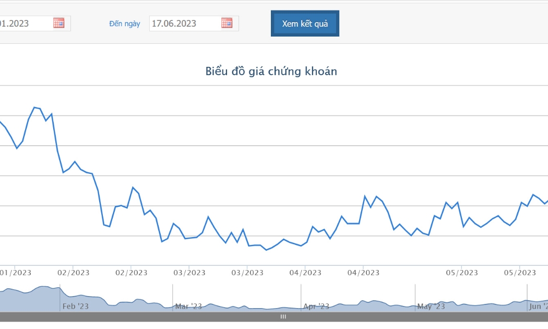Click the chart title Biểu đồ giá chứng khoán
The width and height of the screenshot is (548, 329).
(x=271, y=72)
